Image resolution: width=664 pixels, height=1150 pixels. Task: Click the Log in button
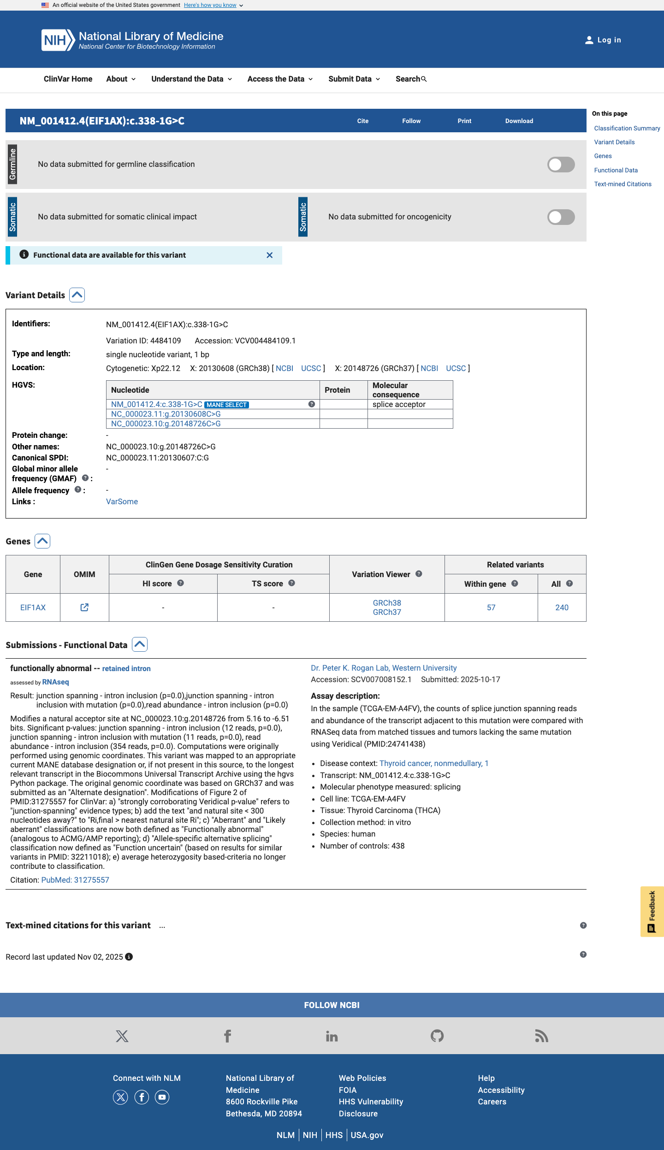click(x=603, y=40)
